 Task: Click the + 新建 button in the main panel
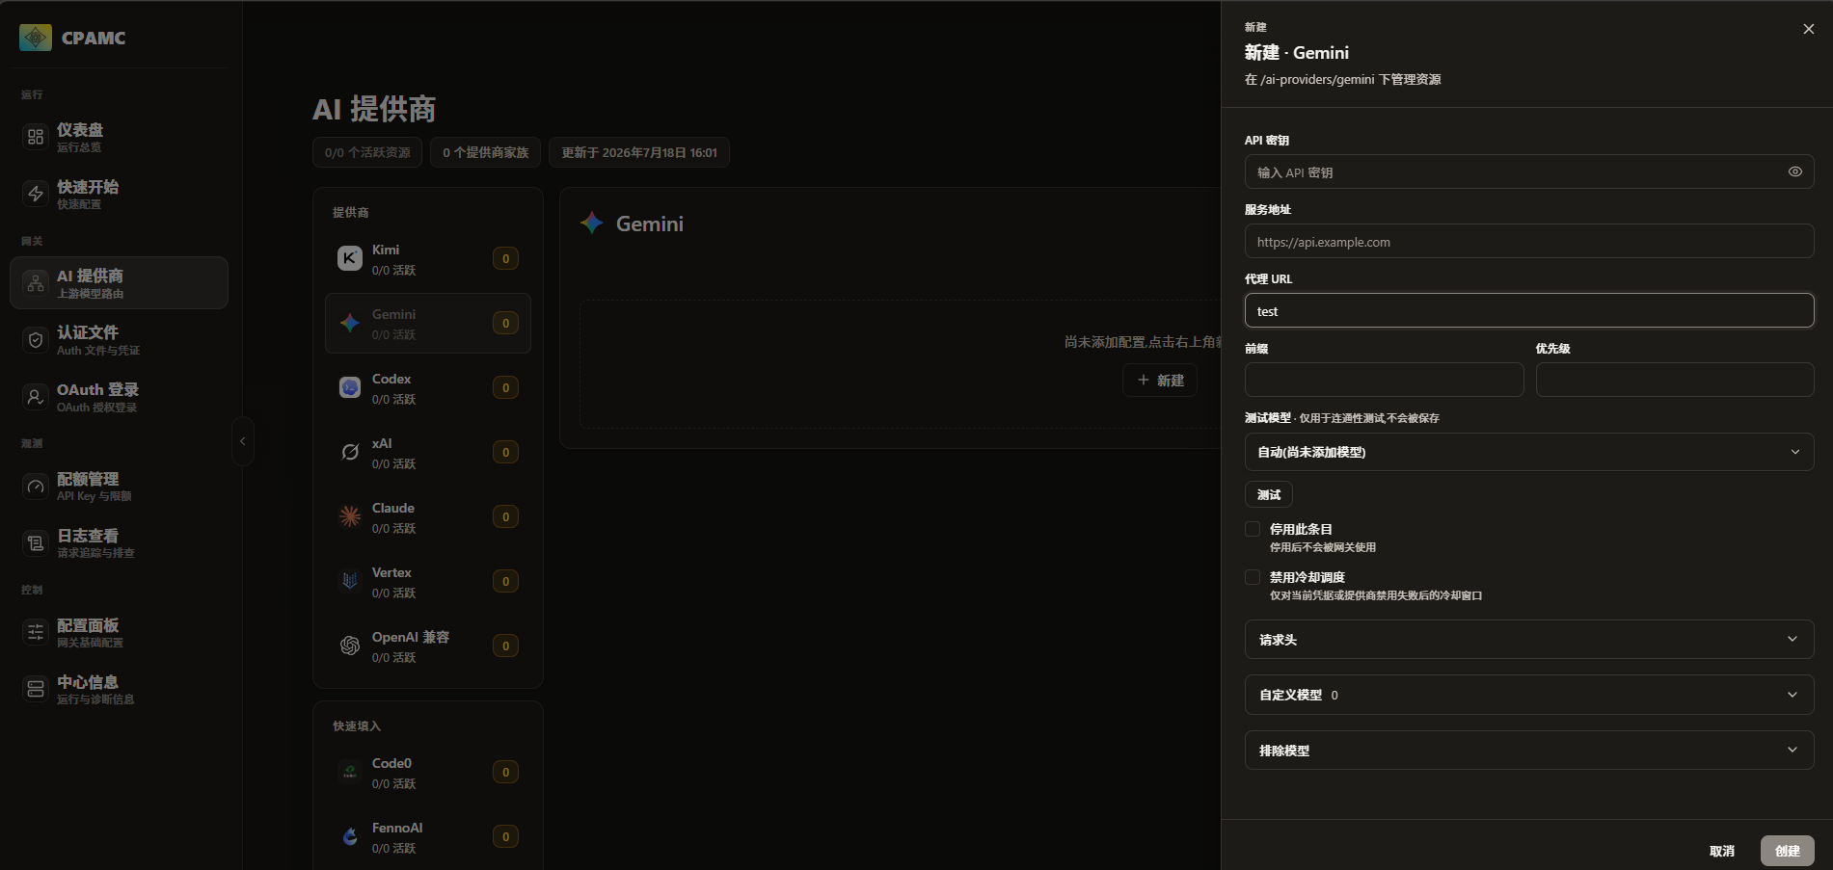[1160, 381]
